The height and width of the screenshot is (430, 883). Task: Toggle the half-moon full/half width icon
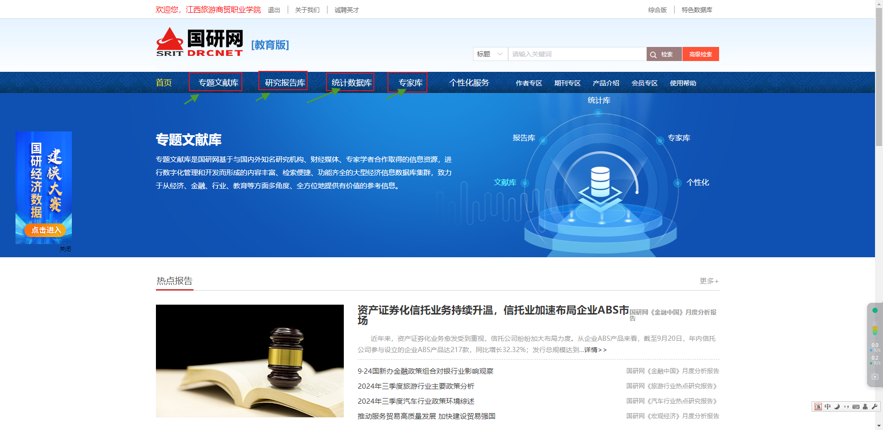pyautogui.click(x=837, y=407)
